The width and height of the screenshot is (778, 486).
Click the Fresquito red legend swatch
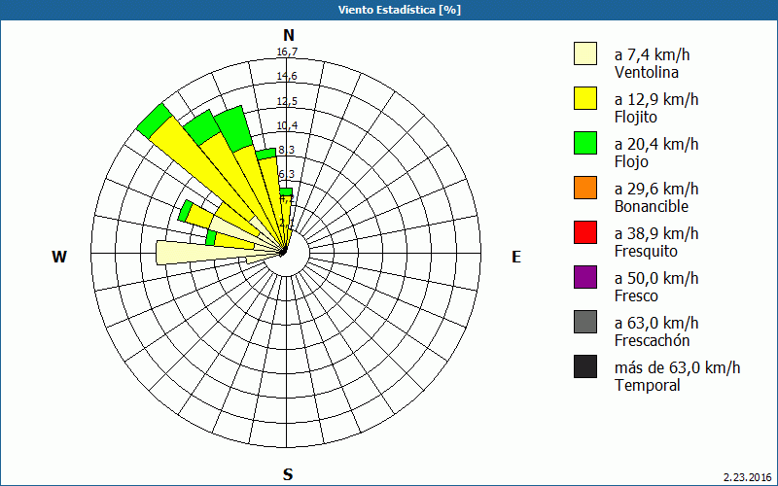(x=585, y=232)
